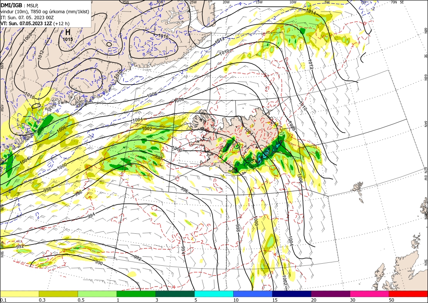Select the red above-50 legend color
428x303 pixels.
[x=408, y=294]
